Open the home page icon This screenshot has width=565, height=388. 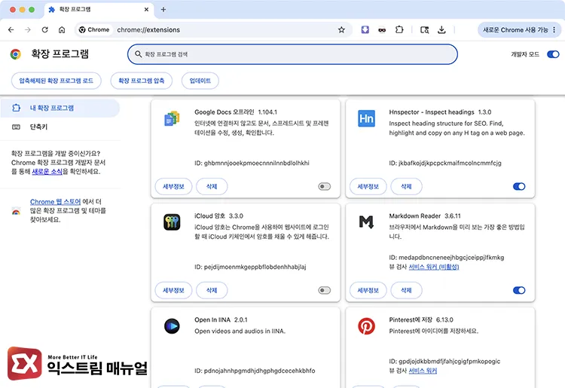click(x=62, y=30)
